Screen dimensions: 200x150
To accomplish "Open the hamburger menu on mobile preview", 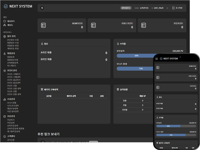I will tap(156, 59).
